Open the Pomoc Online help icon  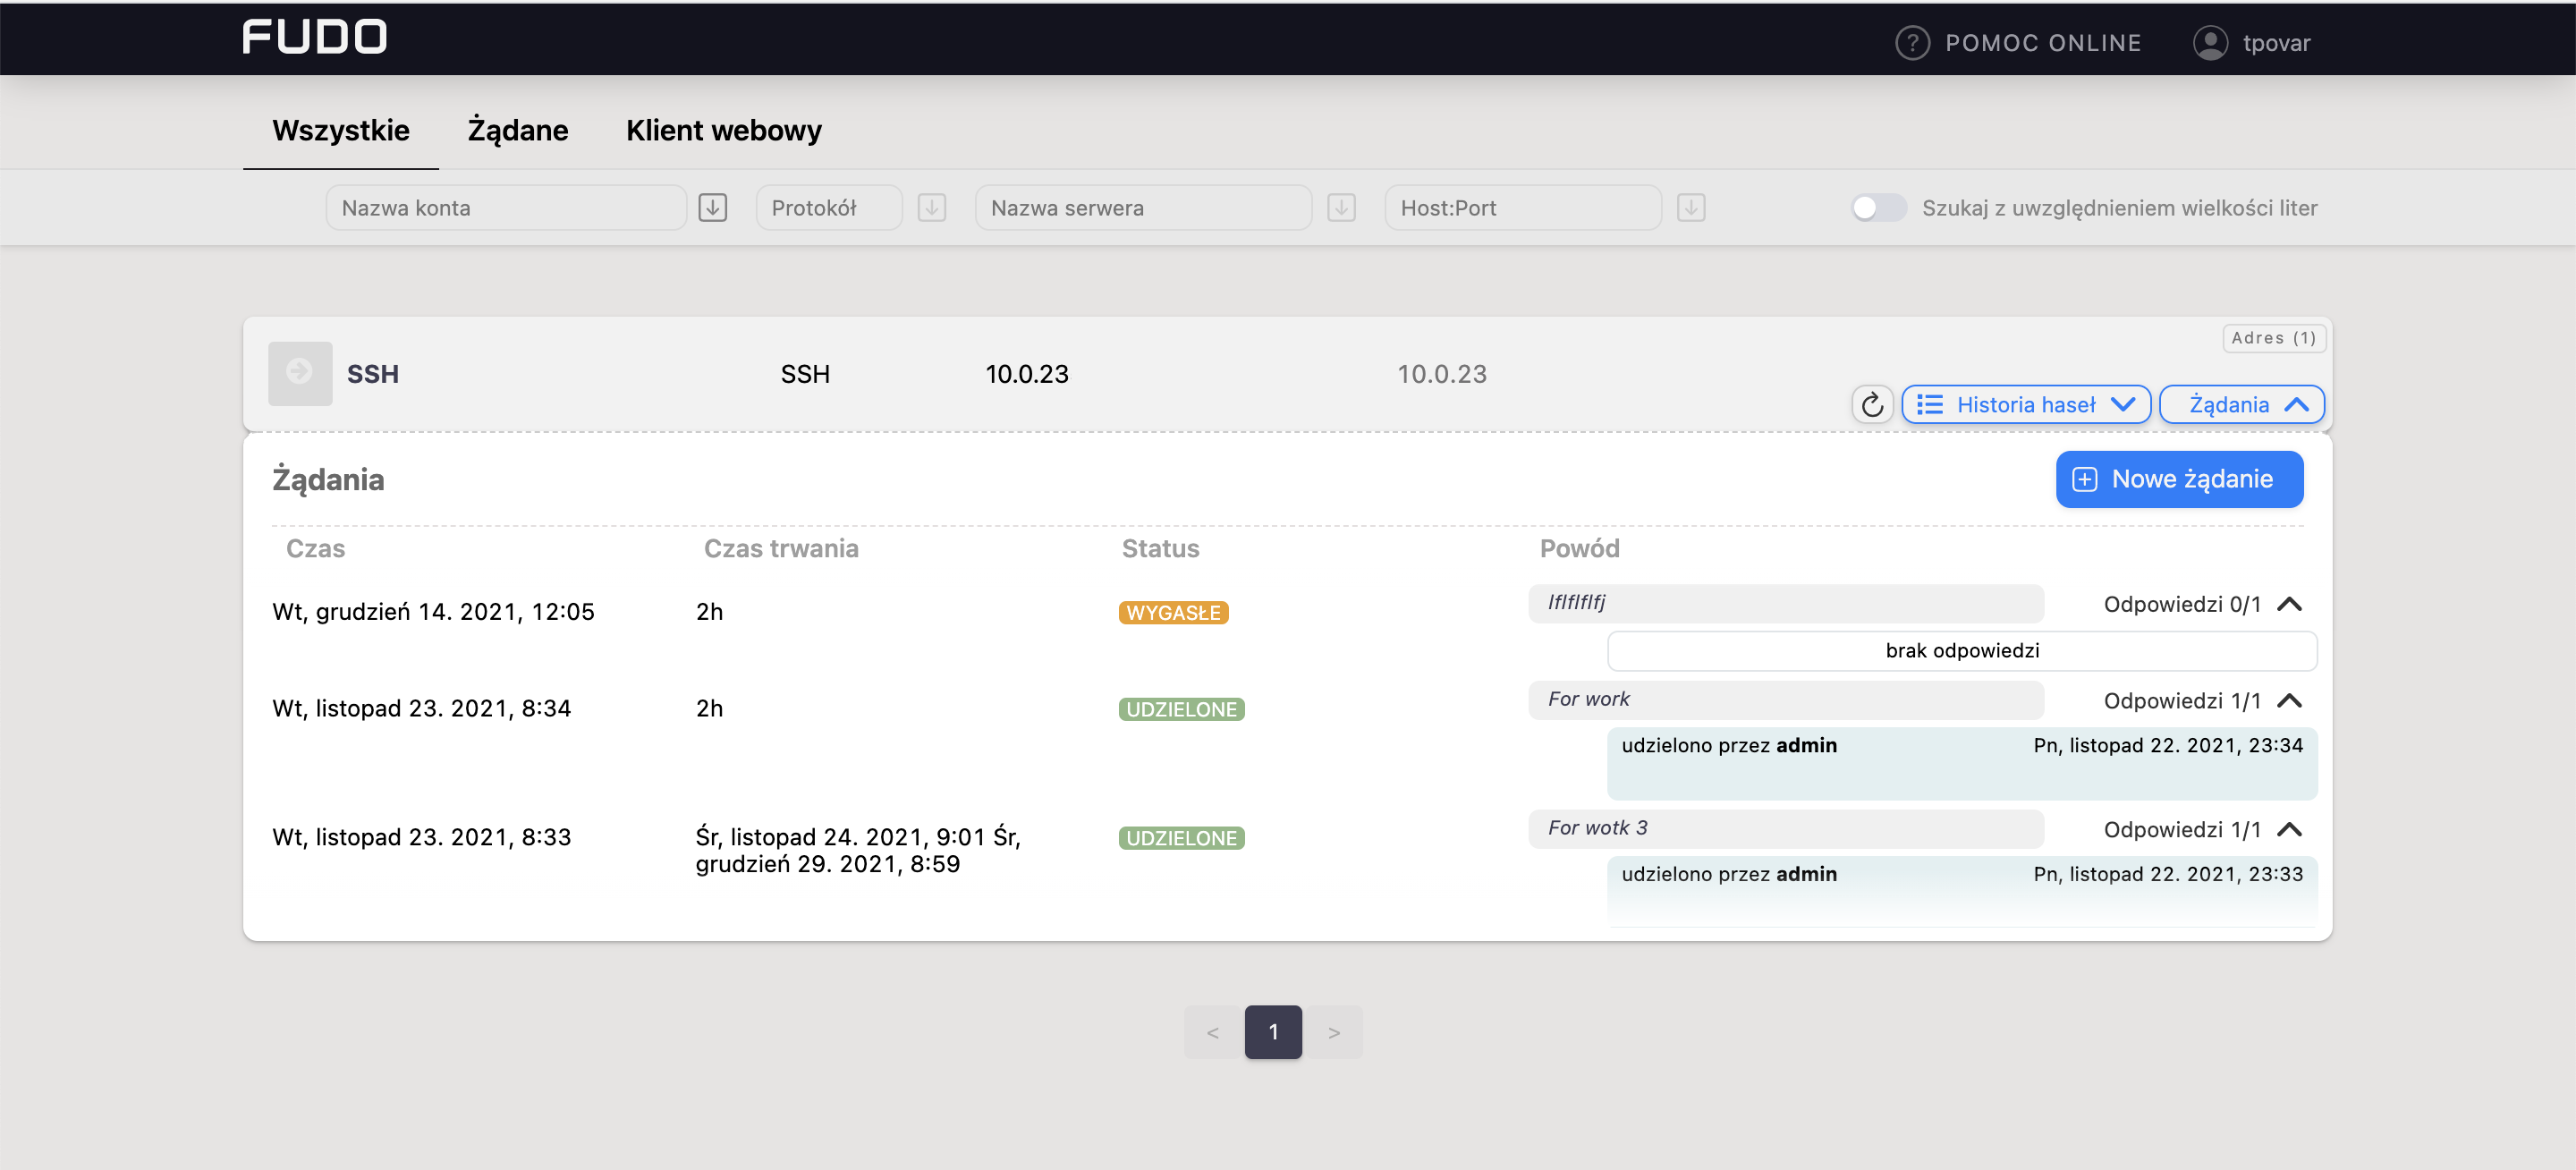click(x=1911, y=43)
